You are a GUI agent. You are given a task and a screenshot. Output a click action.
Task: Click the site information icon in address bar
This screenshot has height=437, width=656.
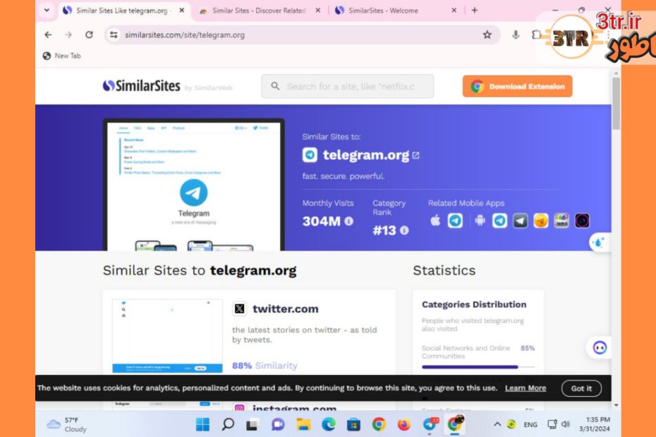114,35
